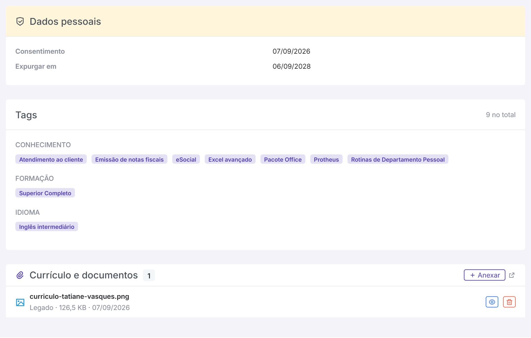This screenshot has width=531, height=338.
Task: Click the paperclip icon beside Currículo e documentos
Action: 20,275
